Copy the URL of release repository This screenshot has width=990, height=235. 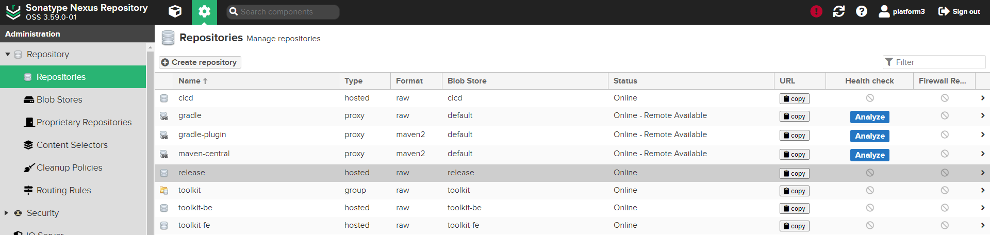tap(794, 174)
